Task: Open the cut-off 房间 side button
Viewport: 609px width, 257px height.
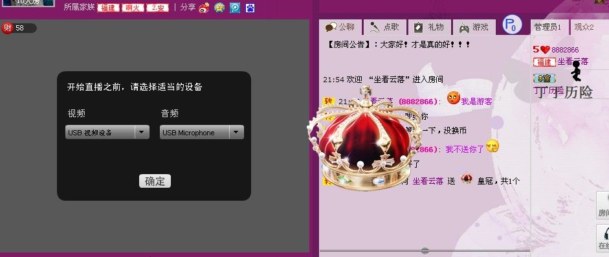Action: tap(603, 205)
